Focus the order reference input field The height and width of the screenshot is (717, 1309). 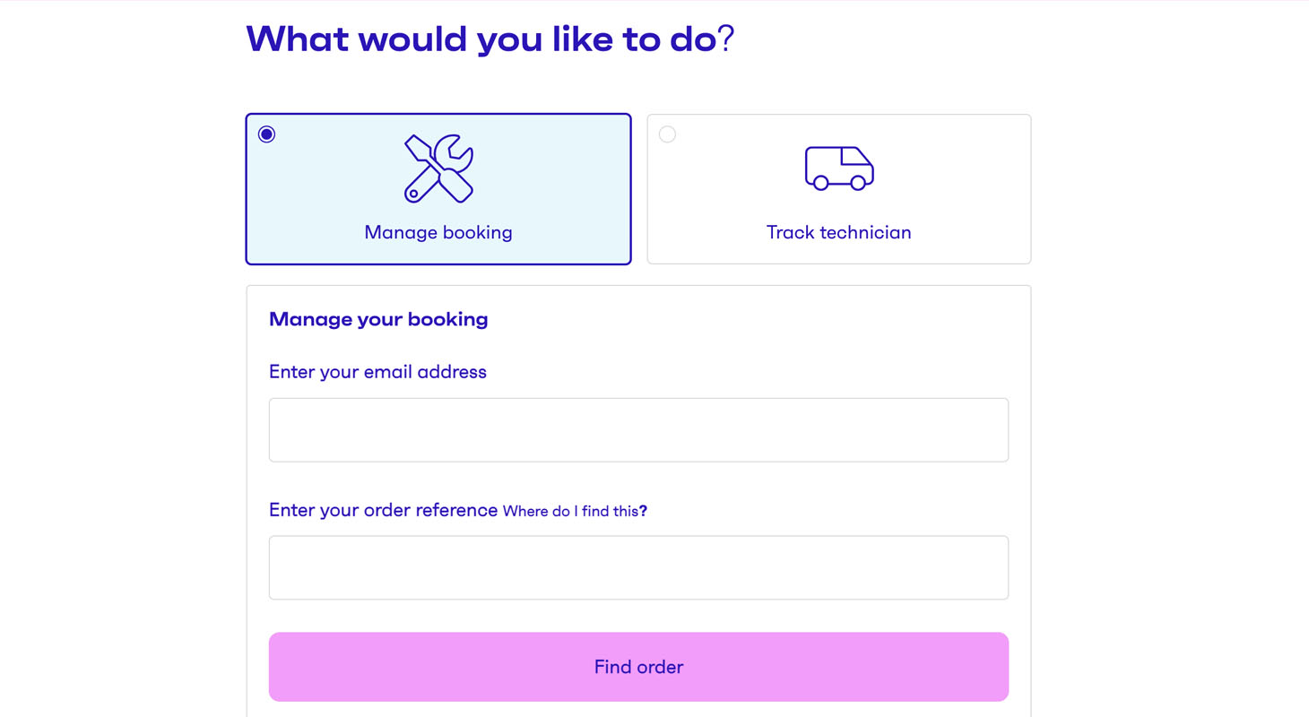coord(638,567)
